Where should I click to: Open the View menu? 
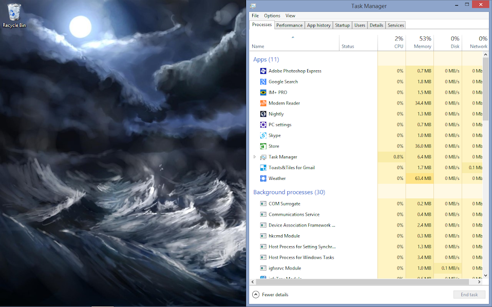(x=290, y=16)
